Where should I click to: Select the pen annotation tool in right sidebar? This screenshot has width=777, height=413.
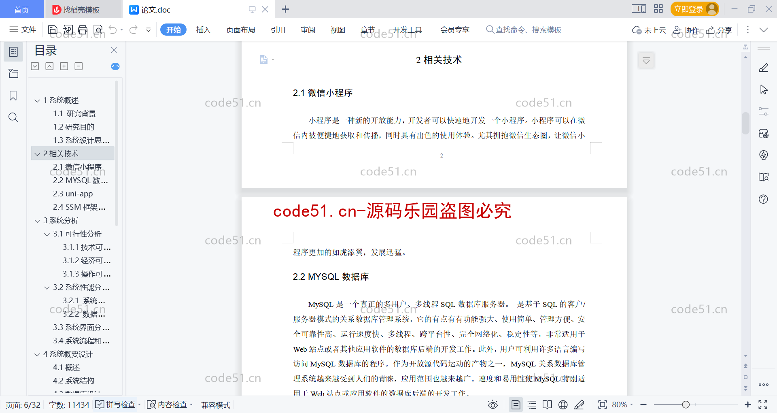tap(764, 68)
